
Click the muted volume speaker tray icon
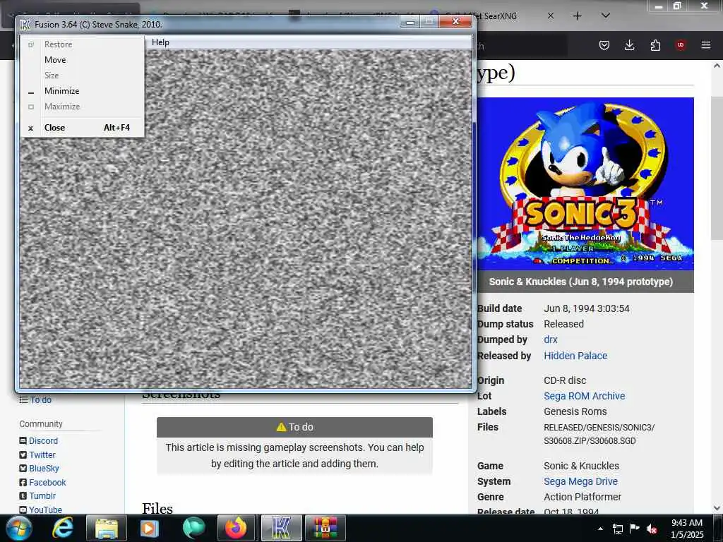(x=652, y=529)
